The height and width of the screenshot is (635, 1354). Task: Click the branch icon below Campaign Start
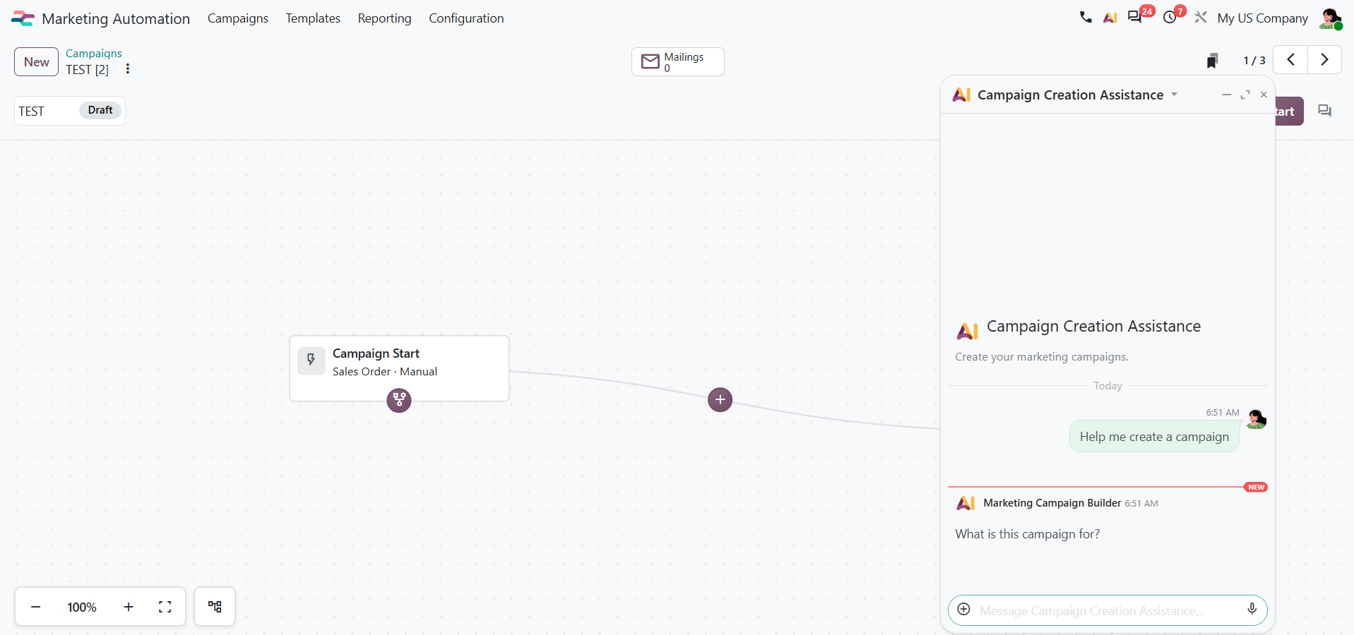pos(399,400)
